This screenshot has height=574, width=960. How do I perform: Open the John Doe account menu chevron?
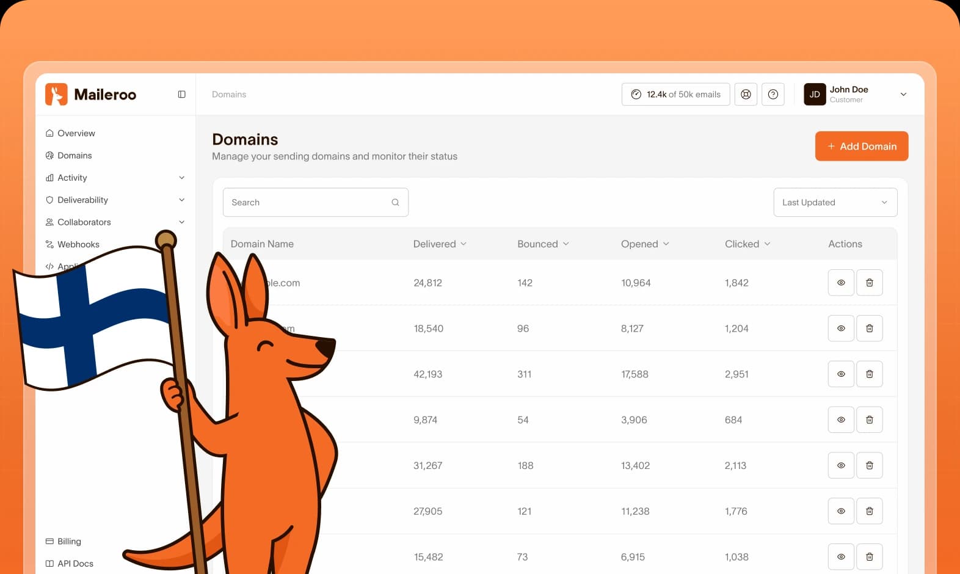[903, 94]
